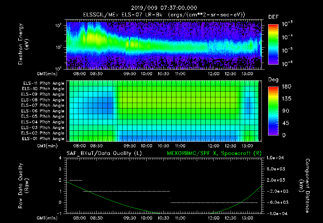Viewport: 323px width, 223px height.
Task: Click the Electron Energy (eV) axis label
Action: pyautogui.click(x=23, y=44)
